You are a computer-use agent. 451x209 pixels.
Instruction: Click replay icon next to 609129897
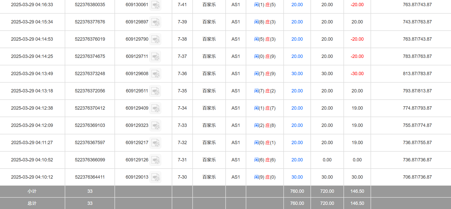pyautogui.click(x=155, y=22)
